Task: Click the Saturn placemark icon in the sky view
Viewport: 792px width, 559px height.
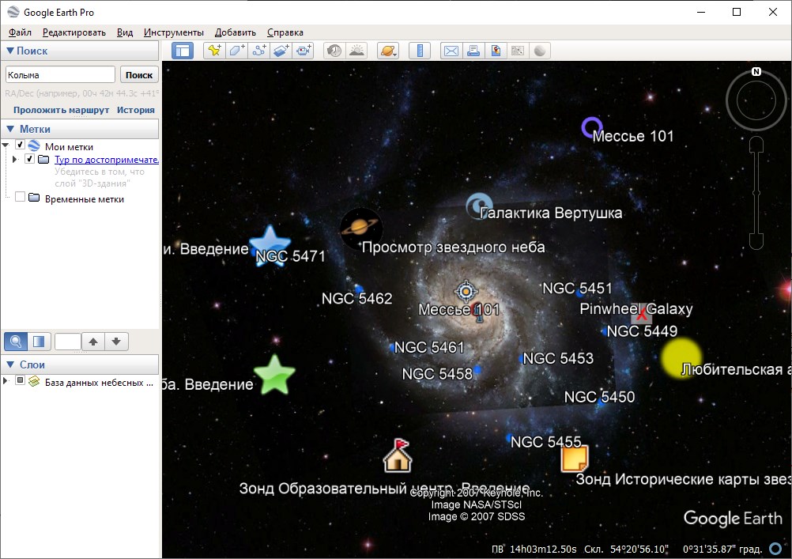Action: [360, 229]
